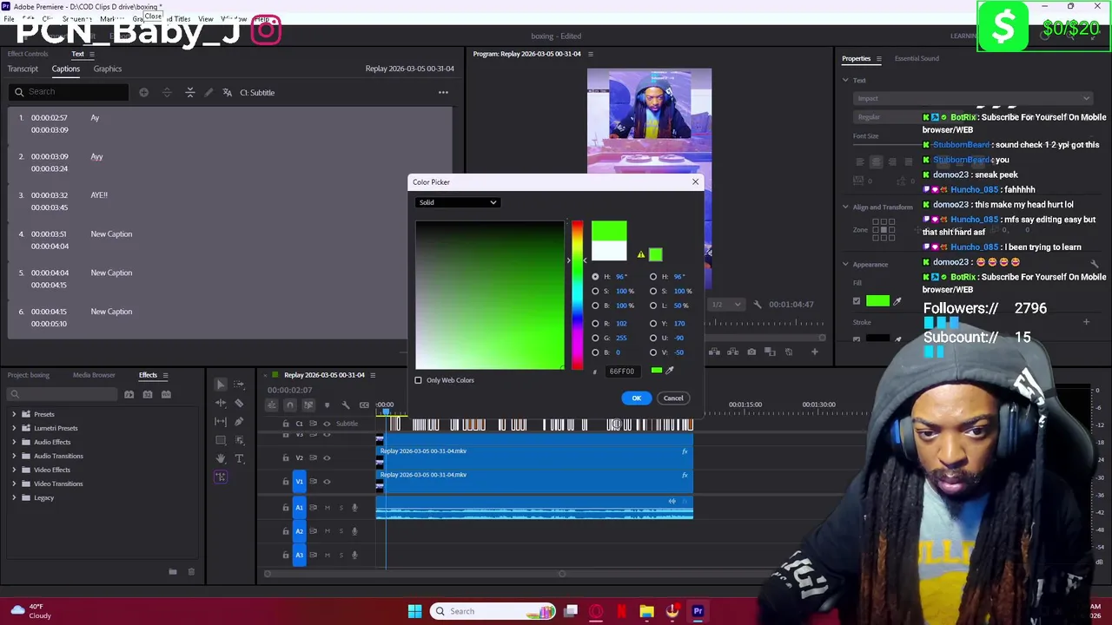Image resolution: width=1112 pixels, height=625 pixels.
Task: Expand the Audio Transitions folder
Action: (14, 456)
